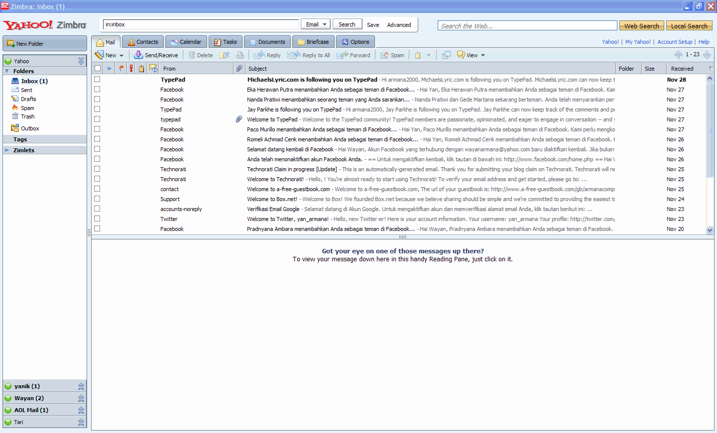The width and height of the screenshot is (717, 433).
Task: Collapse the Folders section triangle
Action: point(7,71)
